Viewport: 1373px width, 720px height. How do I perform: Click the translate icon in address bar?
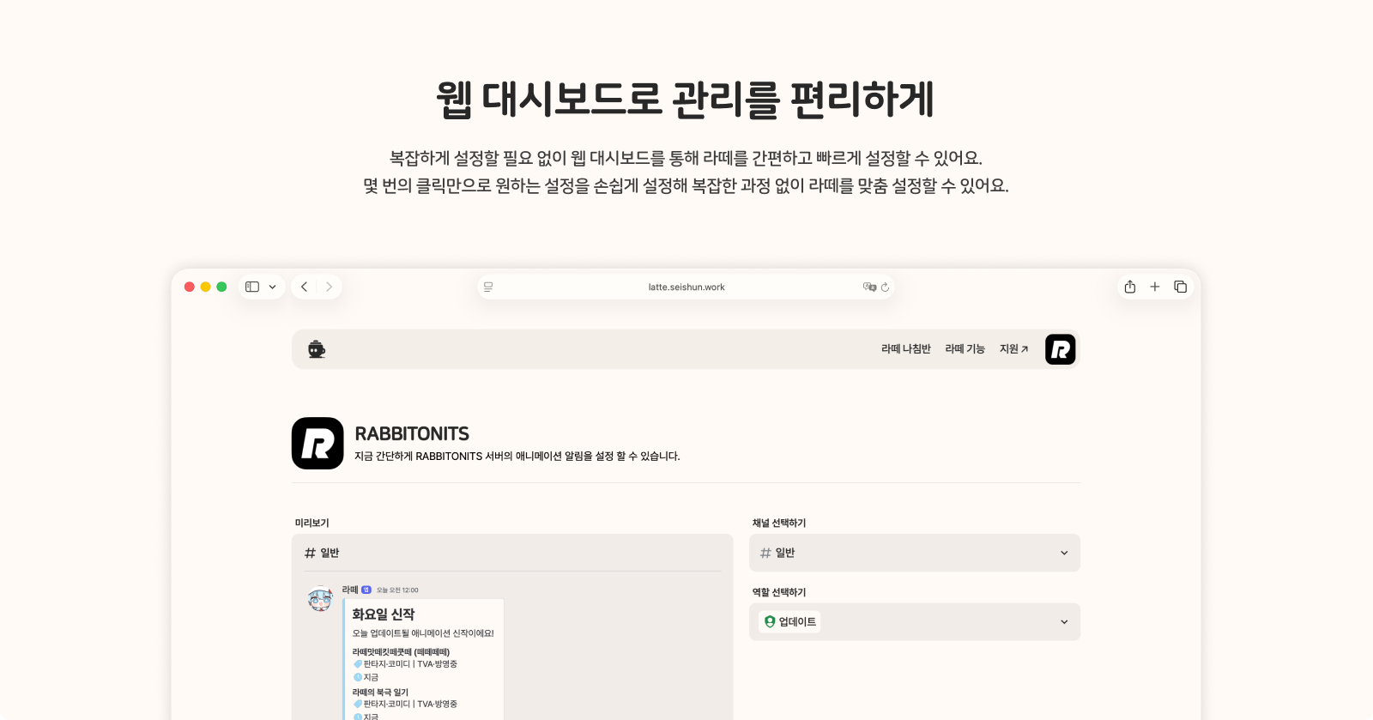(869, 287)
